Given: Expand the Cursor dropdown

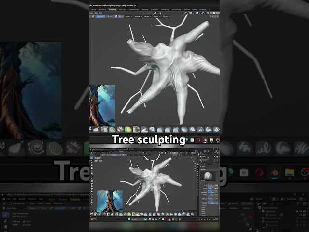Looking at the screenshot, I should [166, 16].
